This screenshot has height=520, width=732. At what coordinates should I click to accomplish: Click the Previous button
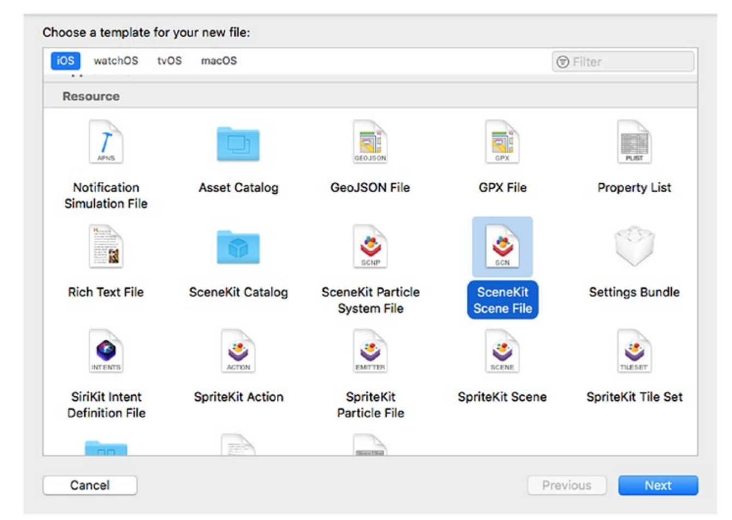coord(567,486)
